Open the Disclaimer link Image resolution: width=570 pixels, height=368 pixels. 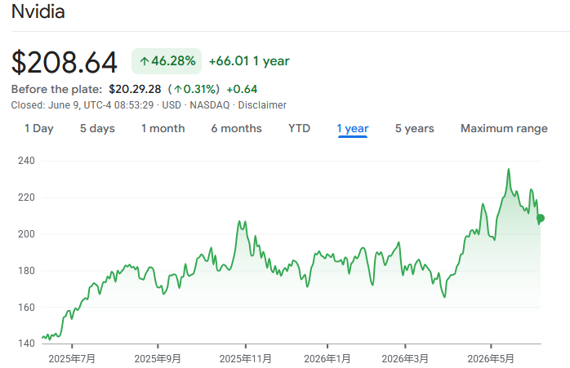[262, 105]
